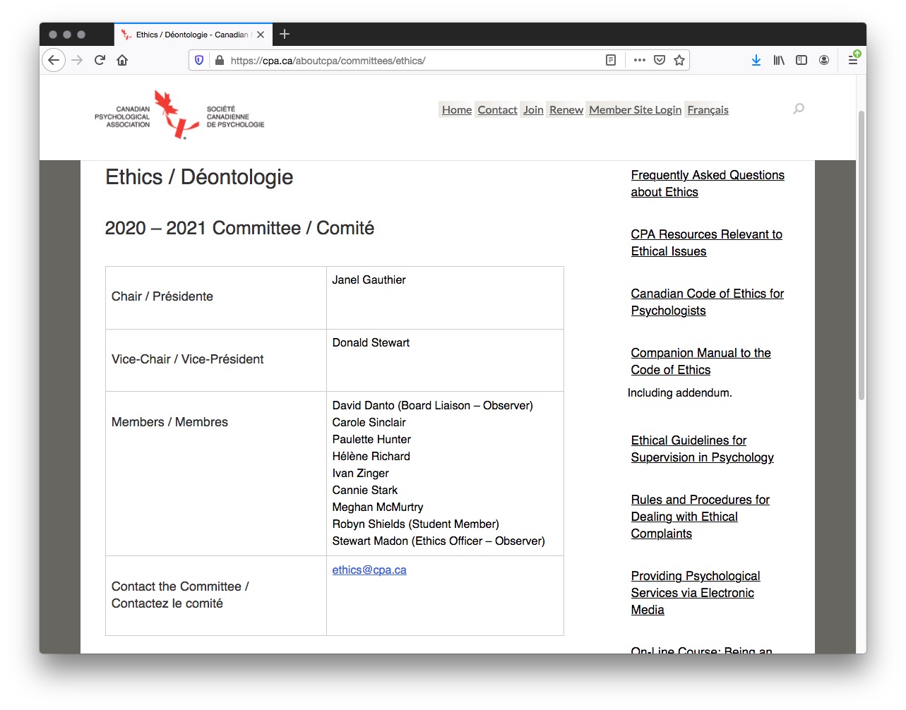Click the forward navigation arrow

click(x=77, y=60)
